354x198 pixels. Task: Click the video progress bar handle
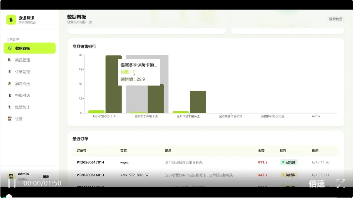[x=9, y=197]
